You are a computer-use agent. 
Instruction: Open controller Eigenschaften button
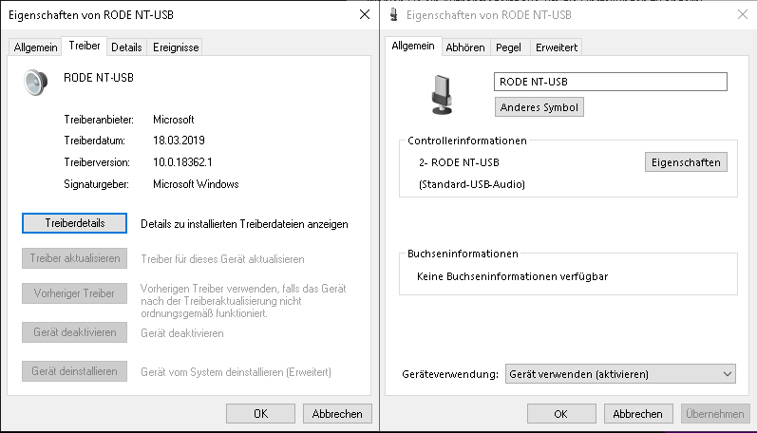pos(686,162)
